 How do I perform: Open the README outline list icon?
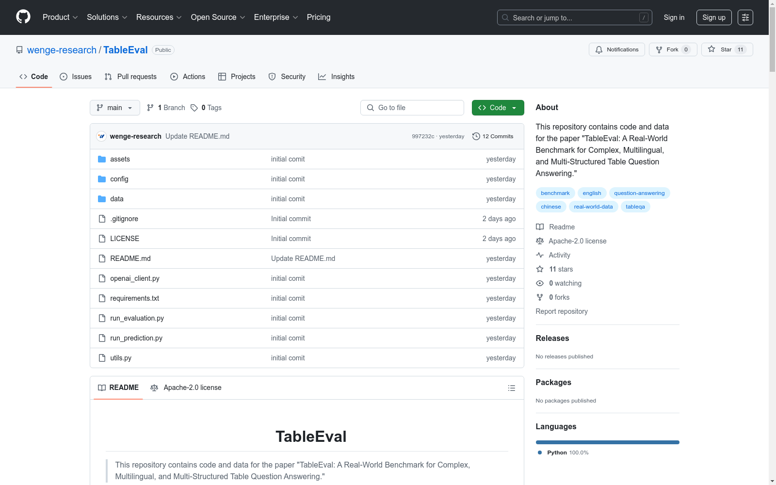(x=511, y=388)
